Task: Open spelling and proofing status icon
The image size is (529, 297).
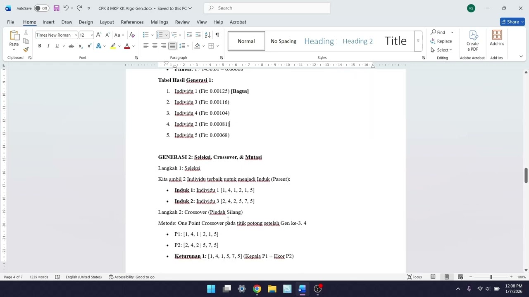Action: pyautogui.click(x=57, y=277)
